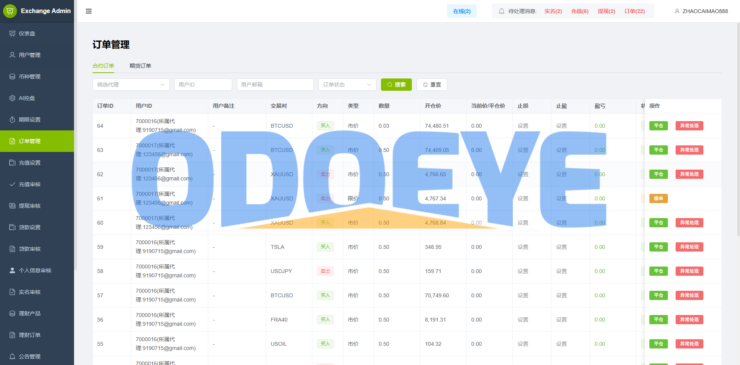Click the AI控盘 gear icon
740x365 pixels.
pos(12,98)
